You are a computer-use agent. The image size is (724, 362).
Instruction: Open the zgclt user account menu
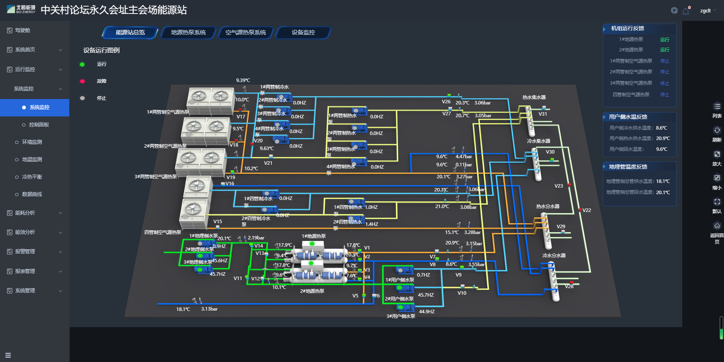707,11
